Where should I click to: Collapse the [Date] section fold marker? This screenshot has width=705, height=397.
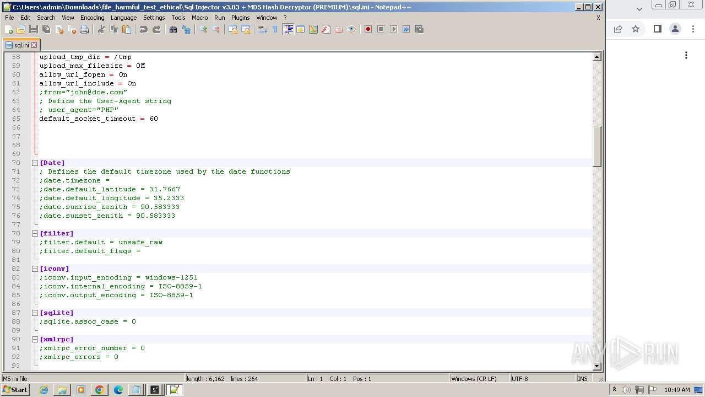pyautogui.click(x=35, y=163)
